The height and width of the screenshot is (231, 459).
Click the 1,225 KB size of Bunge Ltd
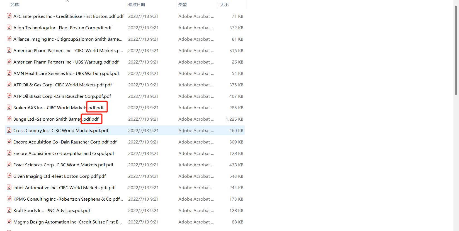click(234, 119)
